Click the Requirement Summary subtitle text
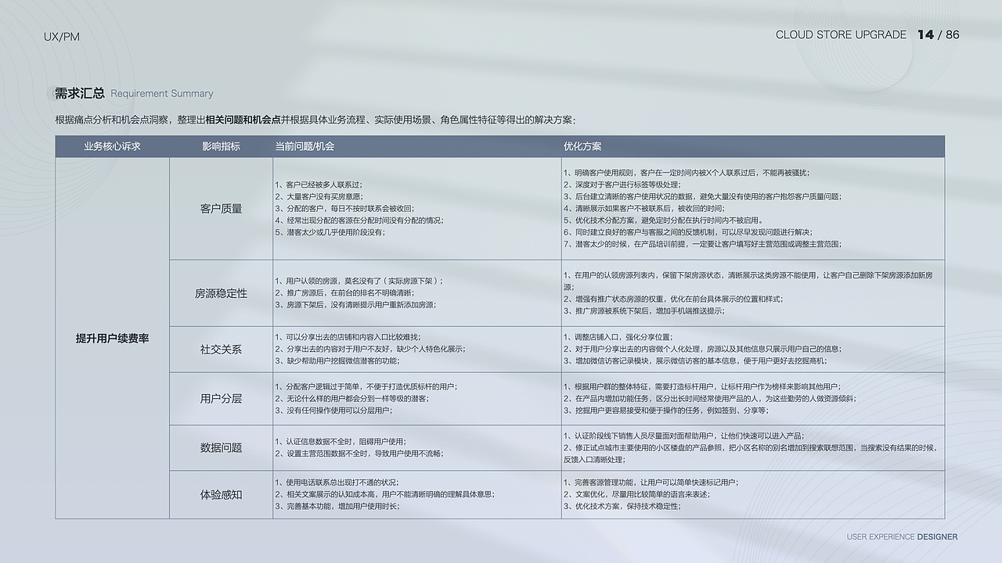 pyautogui.click(x=162, y=93)
